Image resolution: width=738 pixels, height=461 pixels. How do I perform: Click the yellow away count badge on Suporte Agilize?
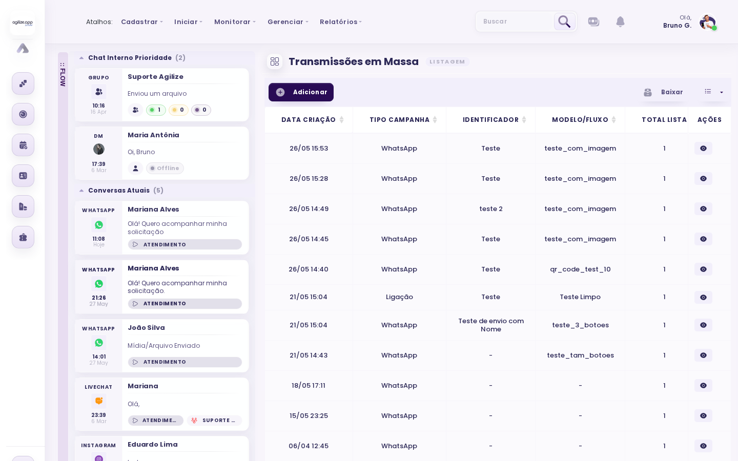click(178, 110)
